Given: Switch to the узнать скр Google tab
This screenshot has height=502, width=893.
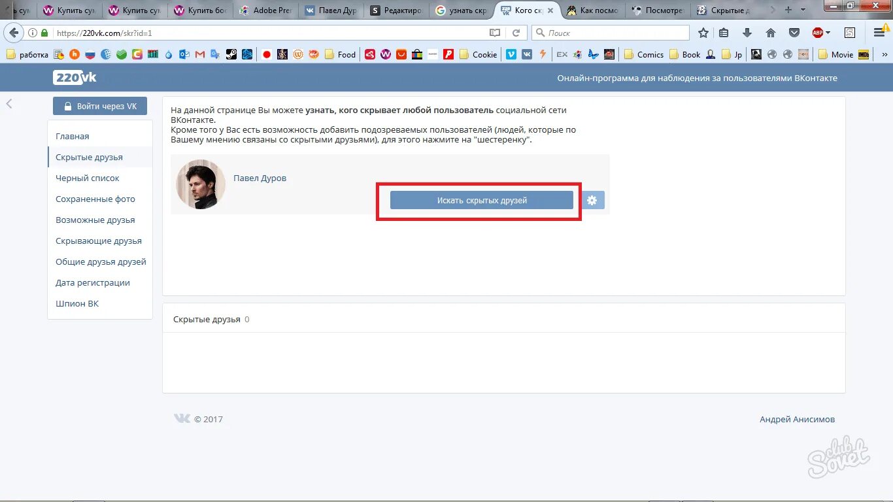Looking at the screenshot, I should coord(462,10).
